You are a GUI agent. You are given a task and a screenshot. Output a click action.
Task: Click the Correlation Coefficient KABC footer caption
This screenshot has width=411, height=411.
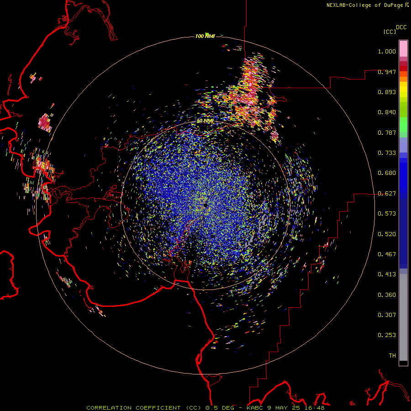(x=205, y=408)
